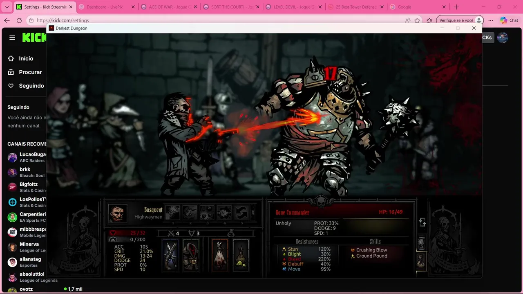Open LucaoBuga recommended channel
The height and width of the screenshot is (294, 523).
pos(27,157)
